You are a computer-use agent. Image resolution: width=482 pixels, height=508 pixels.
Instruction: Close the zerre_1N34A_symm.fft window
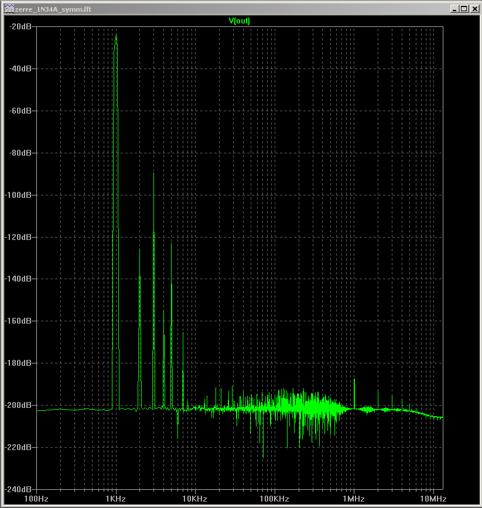(475, 9)
